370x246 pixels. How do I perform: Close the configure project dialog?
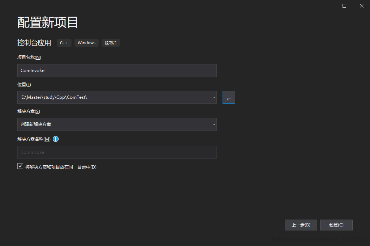[x=361, y=6]
